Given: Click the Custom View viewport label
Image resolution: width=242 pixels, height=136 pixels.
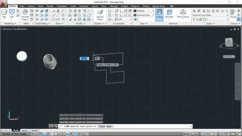Looking at the screenshot, I should pyautogui.click(x=11, y=29).
